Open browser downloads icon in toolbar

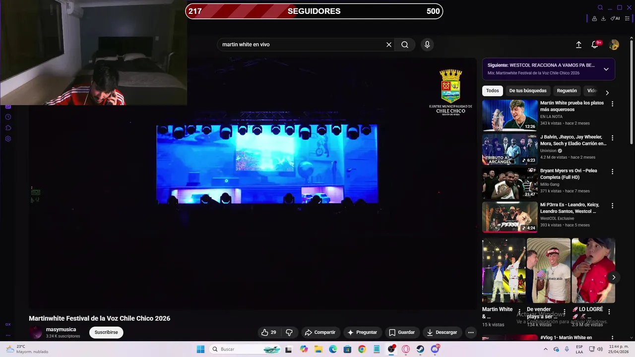(x=603, y=18)
